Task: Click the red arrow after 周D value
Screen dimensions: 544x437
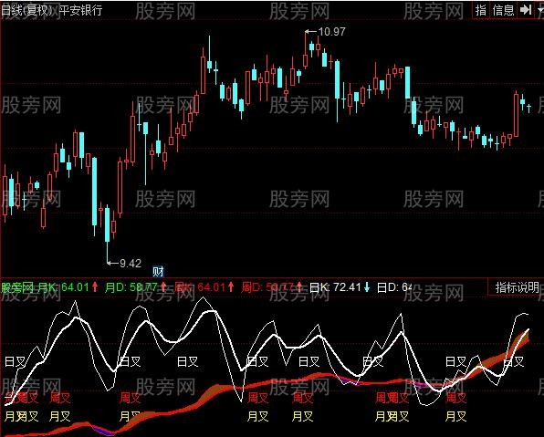Action: coord(299,287)
